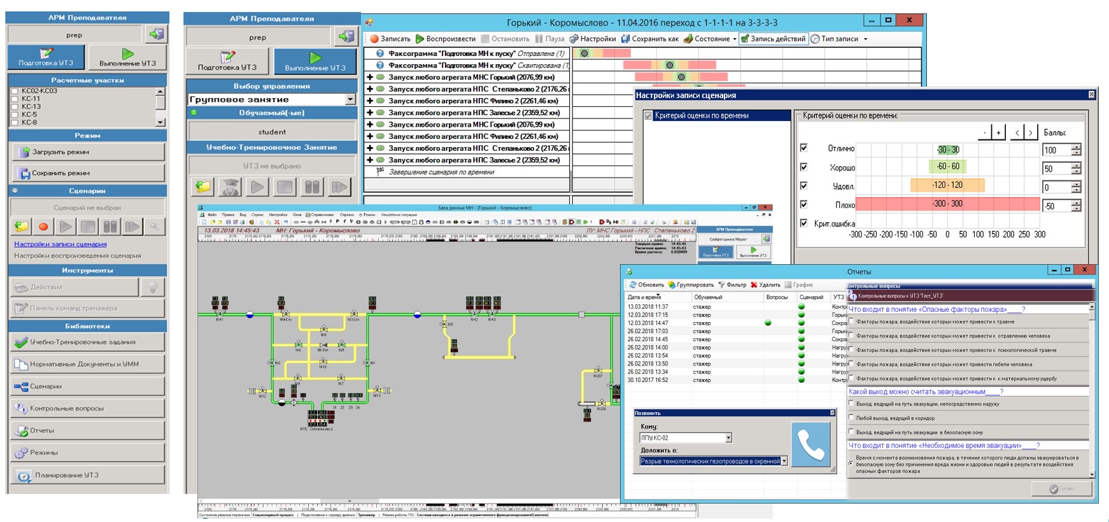
Task: Click the plus button above the criteria chart
Action: tap(998, 132)
